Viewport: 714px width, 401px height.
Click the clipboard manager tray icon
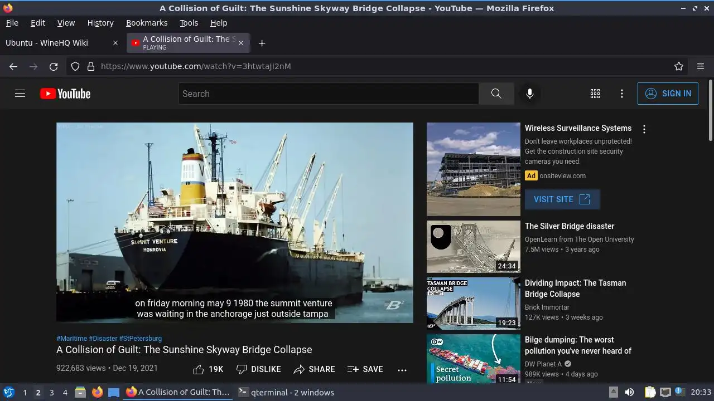pos(650,392)
